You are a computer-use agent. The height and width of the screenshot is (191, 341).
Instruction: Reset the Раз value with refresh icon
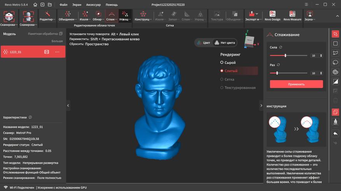(278, 65)
